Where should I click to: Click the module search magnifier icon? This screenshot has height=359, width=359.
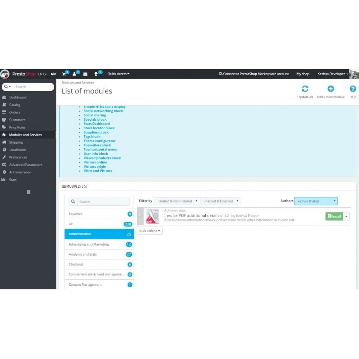point(73,201)
